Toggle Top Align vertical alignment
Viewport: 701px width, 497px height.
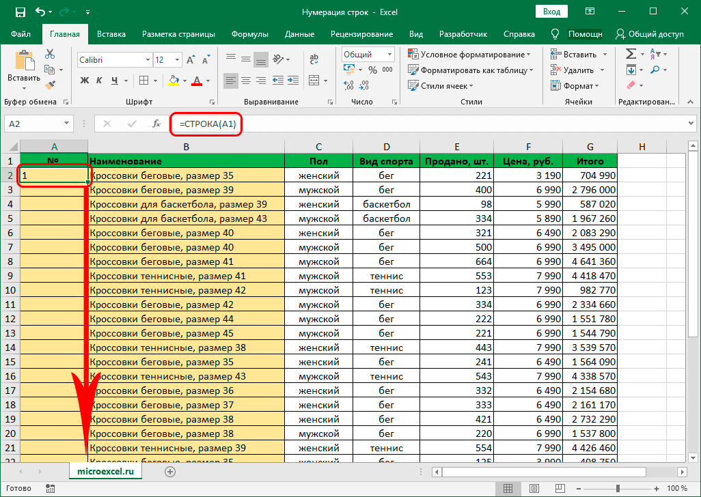(231, 59)
